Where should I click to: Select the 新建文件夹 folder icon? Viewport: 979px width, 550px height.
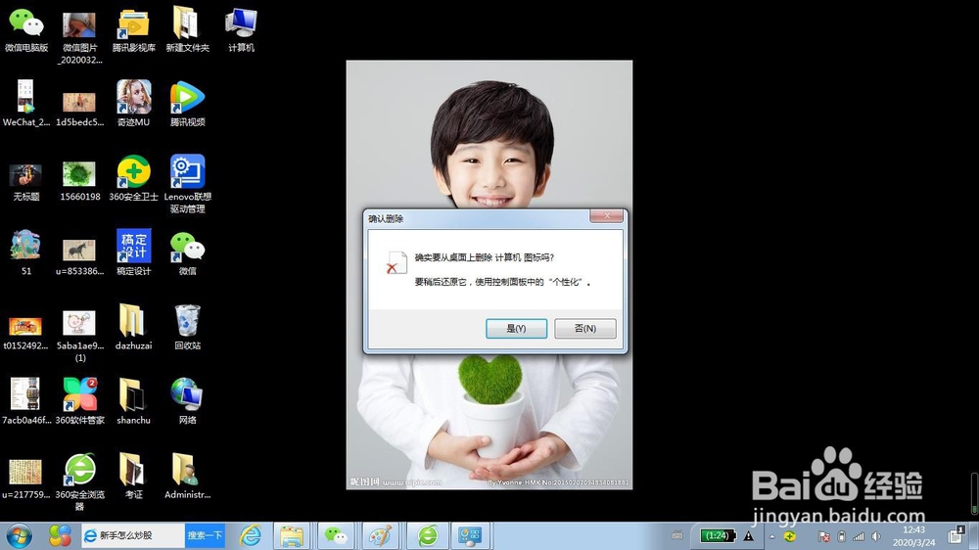point(187,30)
